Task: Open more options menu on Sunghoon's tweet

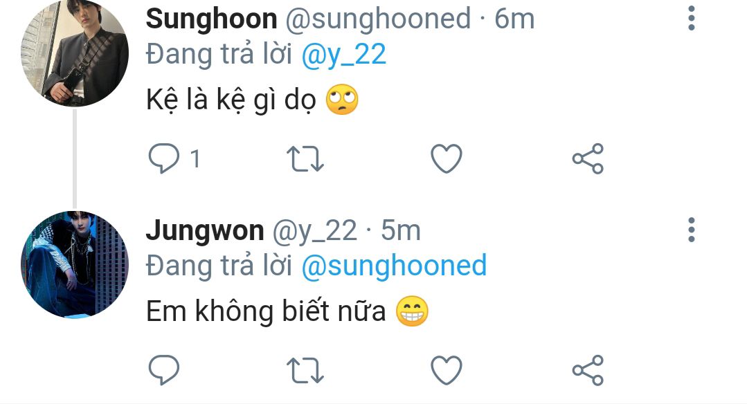Action: pos(691,19)
